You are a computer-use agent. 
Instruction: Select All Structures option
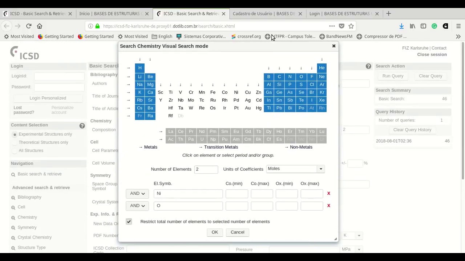[x=15, y=151]
